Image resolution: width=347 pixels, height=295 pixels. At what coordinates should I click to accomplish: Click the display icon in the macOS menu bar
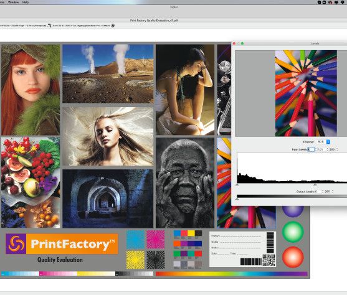(336, 2)
